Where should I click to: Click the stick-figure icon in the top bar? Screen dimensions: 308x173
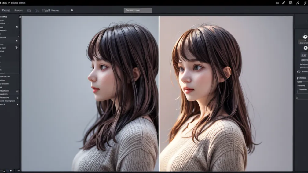298,3
